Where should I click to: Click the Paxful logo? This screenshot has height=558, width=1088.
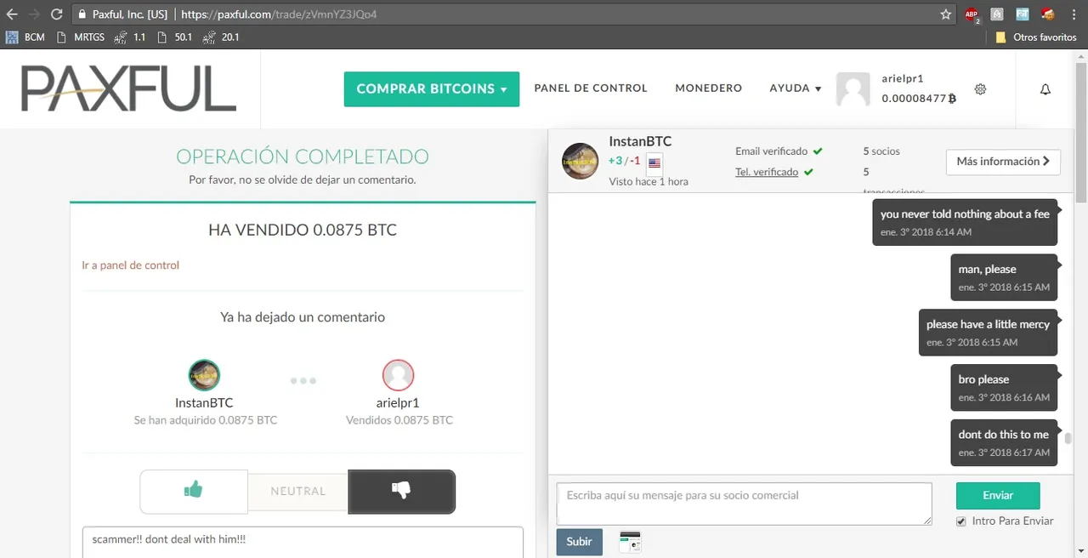pyautogui.click(x=128, y=89)
